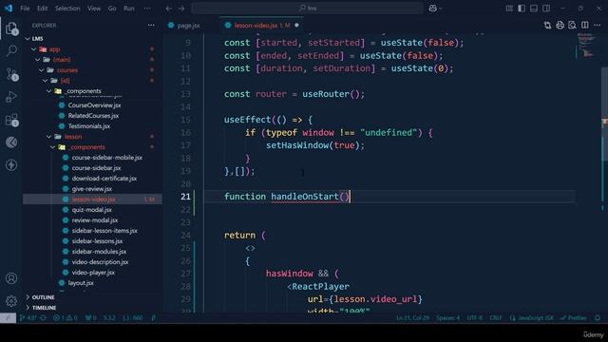The width and height of the screenshot is (608, 342).
Task: Show more menu items via title bar ellipsis
Action: click(x=147, y=9)
